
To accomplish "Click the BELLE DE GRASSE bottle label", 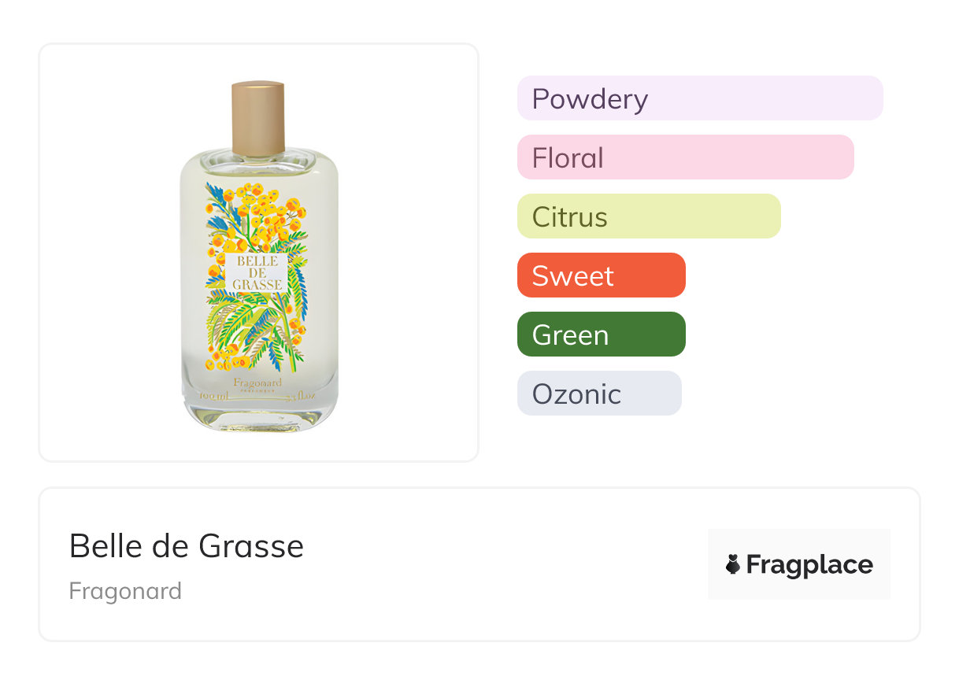I will pyautogui.click(x=257, y=272).
